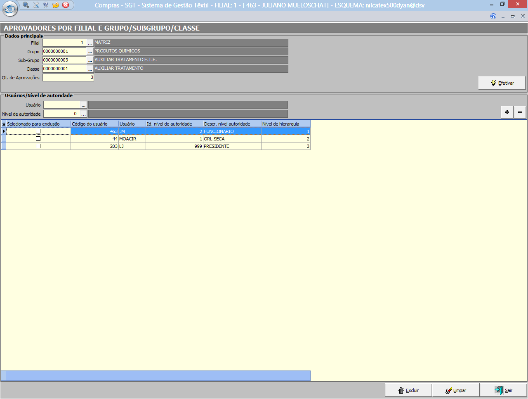This screenshot has height=399, width=528.
Task: Open lookup for the Usuário field
Action: tap(83, 105)
